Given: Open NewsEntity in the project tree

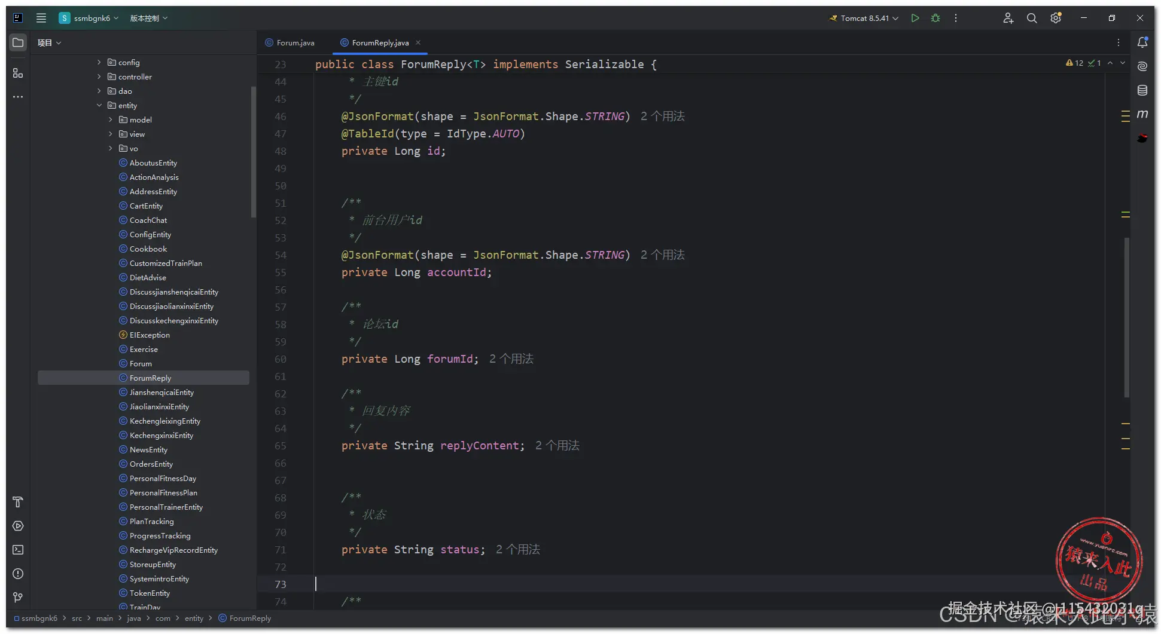Looking at the screenshot, I should click(148, 449).
